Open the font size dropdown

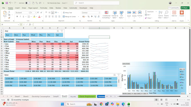tap(35, 13)
